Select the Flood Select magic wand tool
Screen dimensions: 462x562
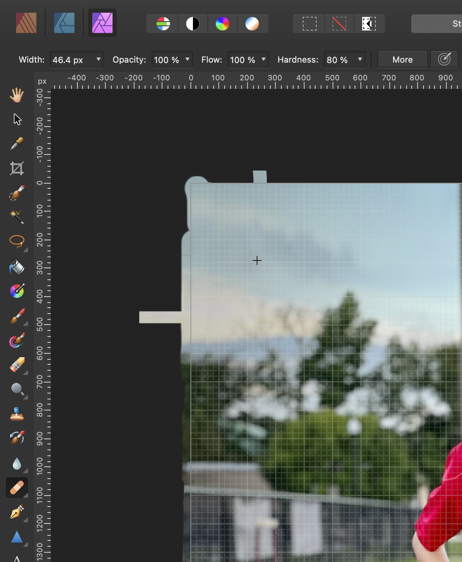(17, 217)
